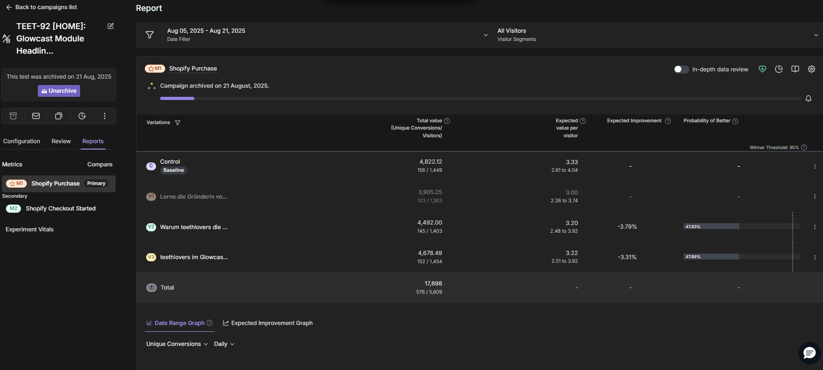The image size is (823, 370).
Task: Click the Total value 17,898
Action: point(433,284)
